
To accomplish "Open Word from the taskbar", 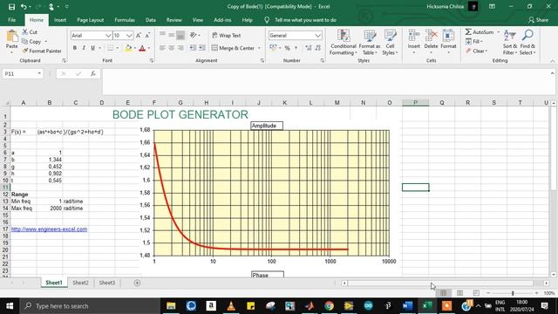I will coord(407,306).
